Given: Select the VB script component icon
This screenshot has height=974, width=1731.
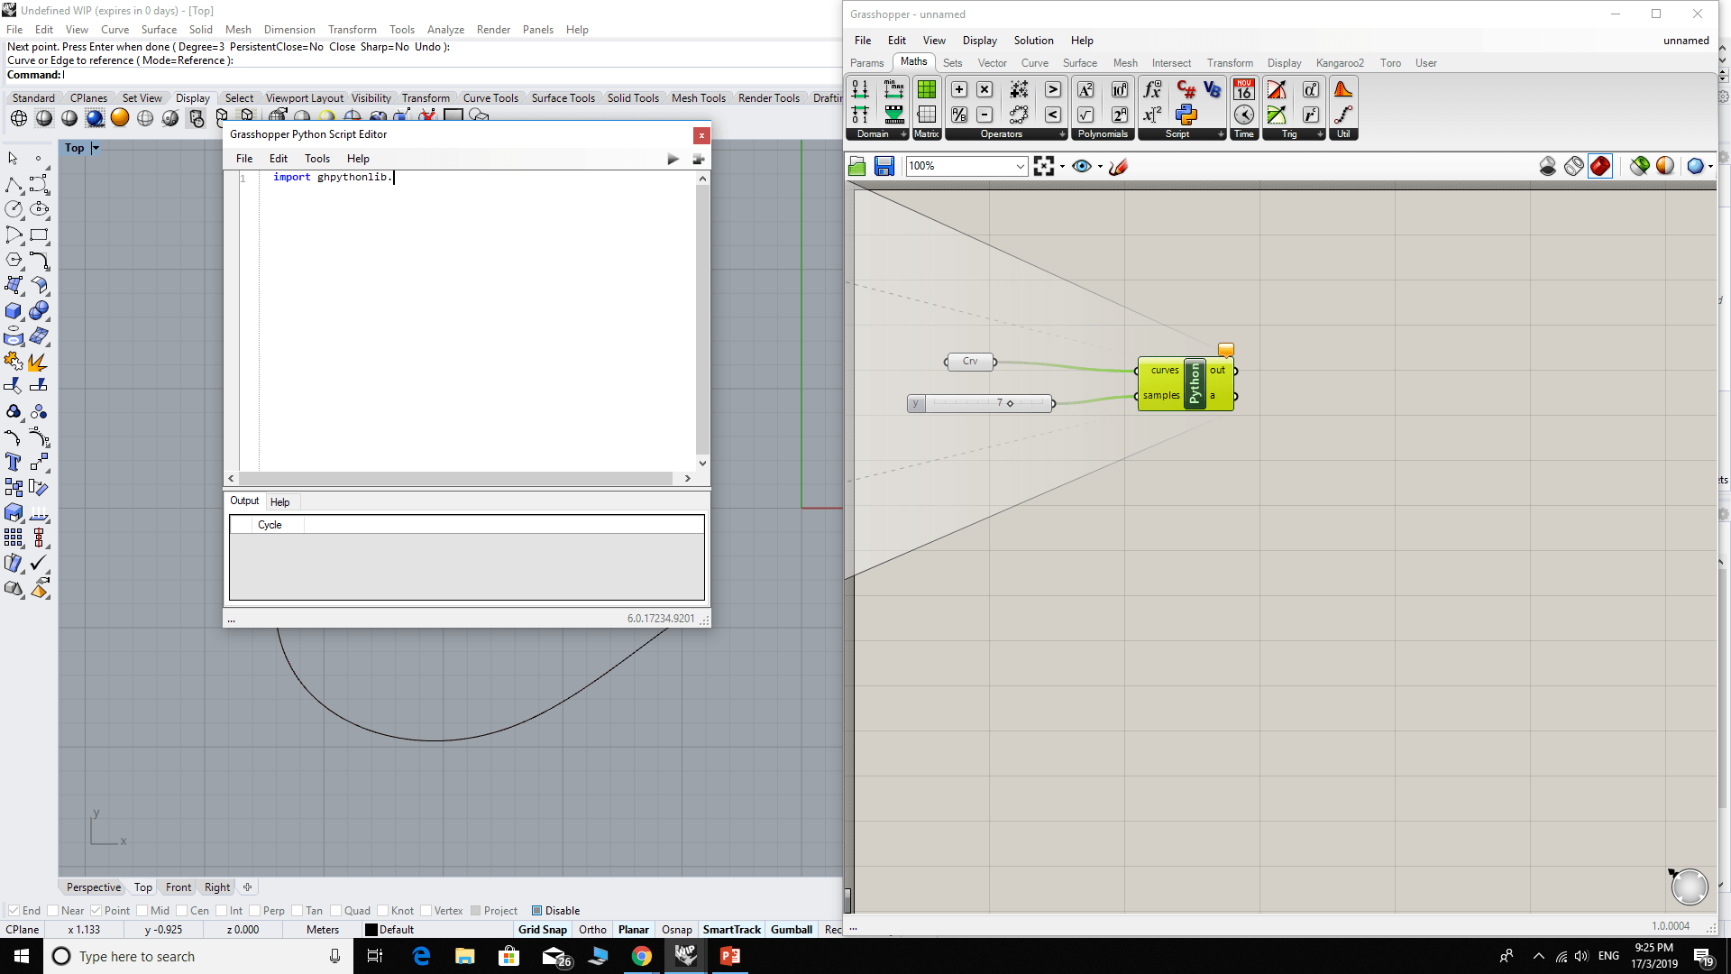Looking at the screenshot, I should point(1212,89).
